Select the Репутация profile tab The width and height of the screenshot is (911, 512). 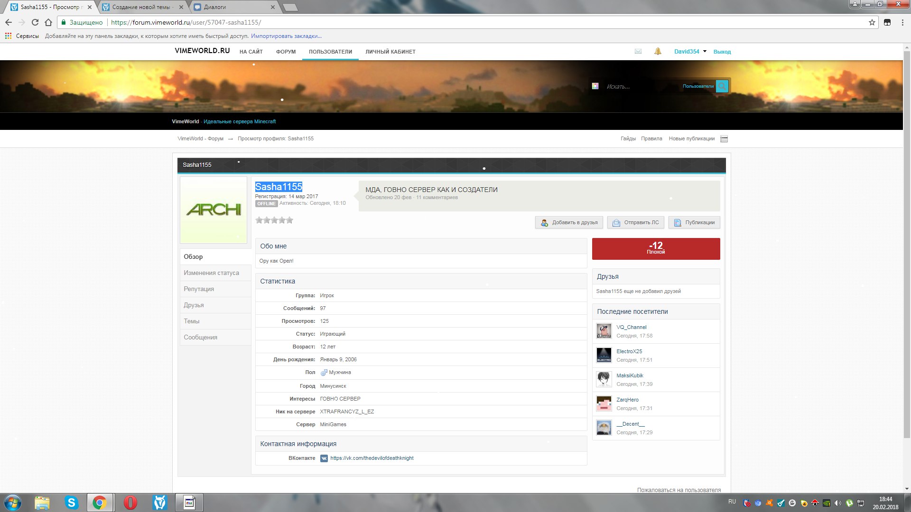point(215,289)
